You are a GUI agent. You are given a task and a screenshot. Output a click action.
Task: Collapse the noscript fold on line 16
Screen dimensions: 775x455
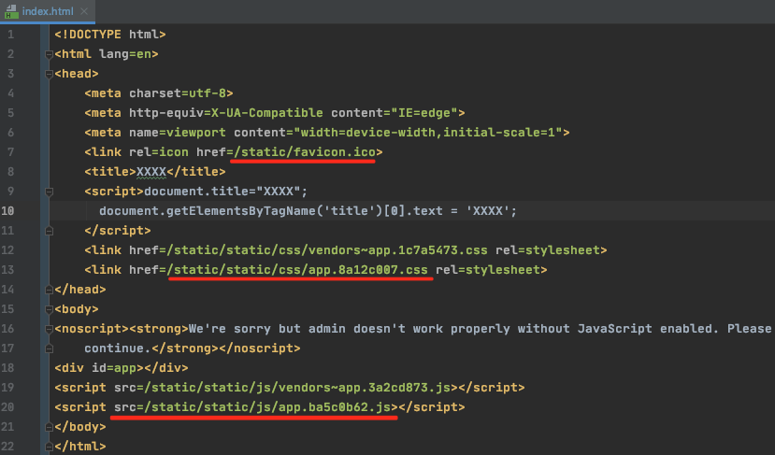pyautogui.click(x=49, y=329)
